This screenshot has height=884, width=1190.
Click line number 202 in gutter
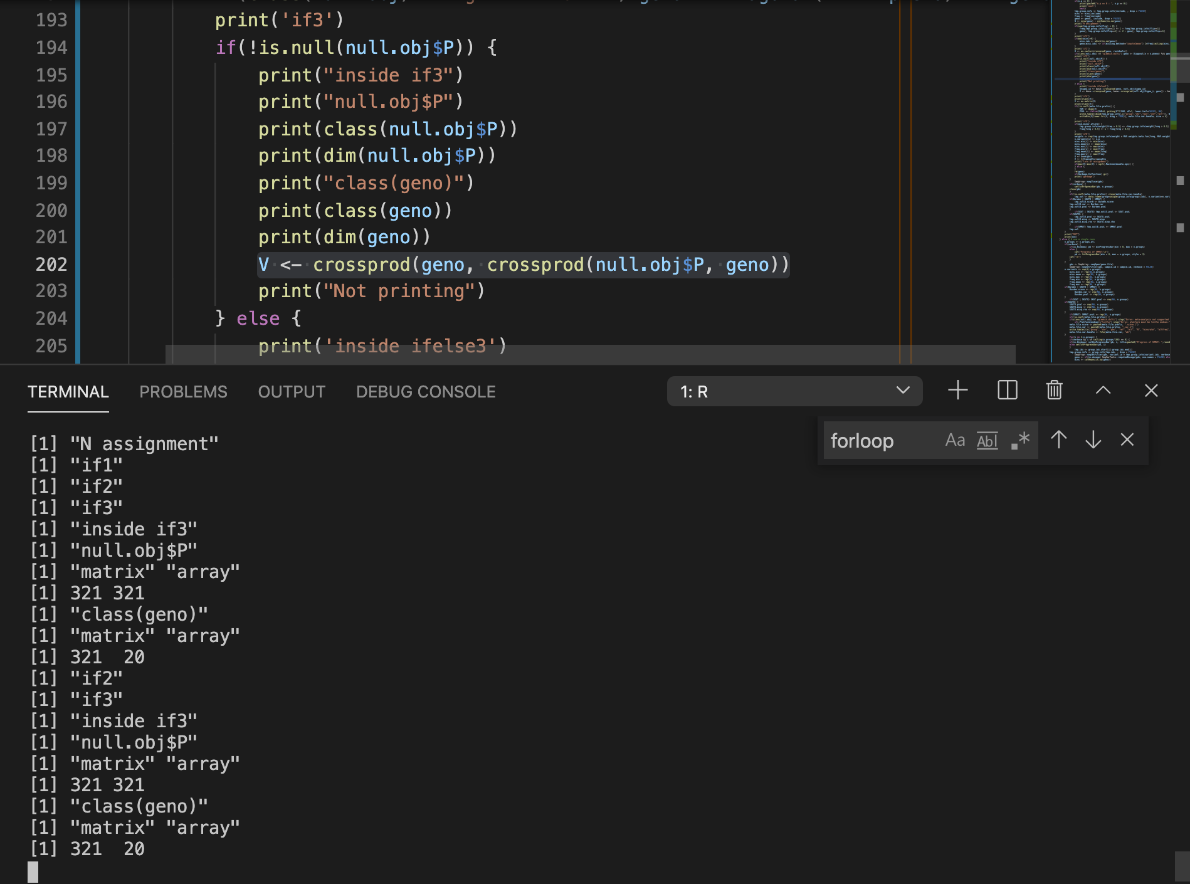pos(51,265)
